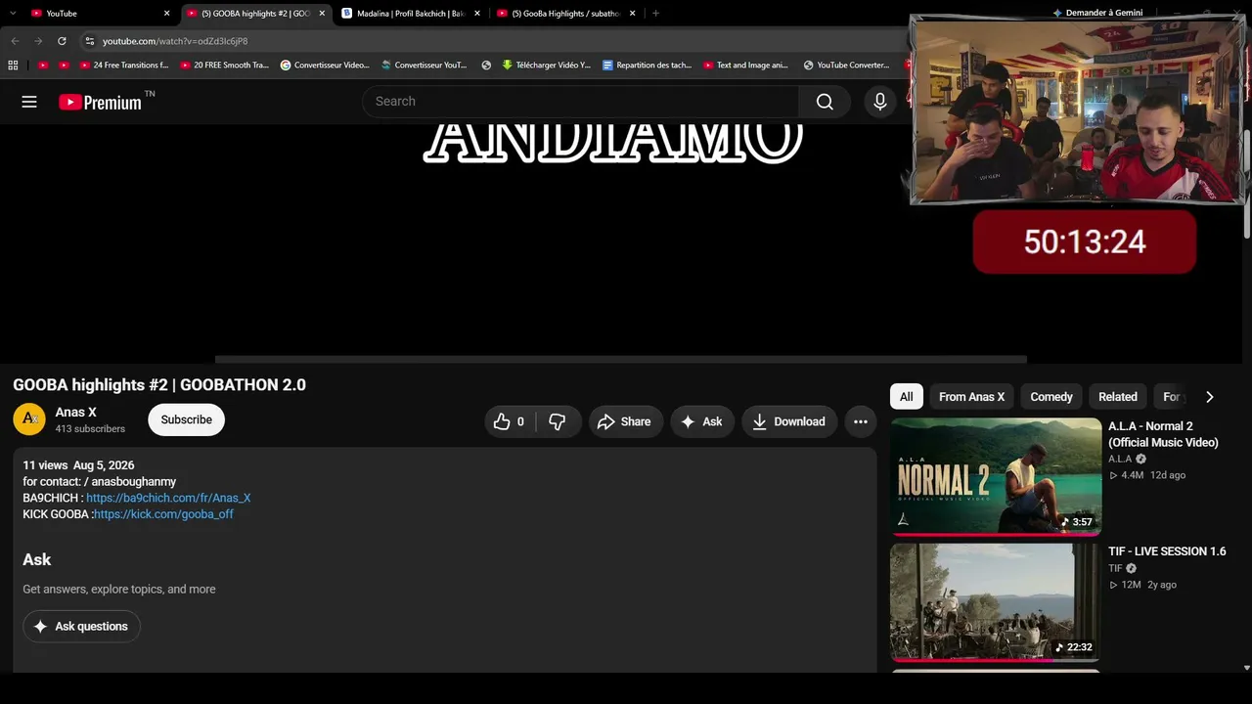Like the video with thumbs up
Viewport: 1252px width, 704px height.
point(509,421)
